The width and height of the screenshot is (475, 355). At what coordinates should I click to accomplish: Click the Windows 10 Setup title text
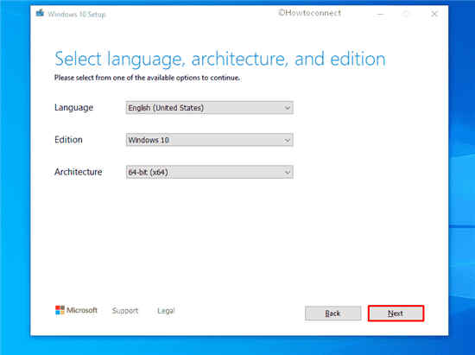[77, 14]
